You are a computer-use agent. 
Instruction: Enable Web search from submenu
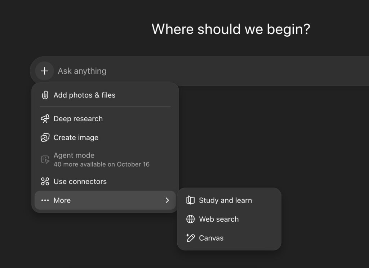click(x=219, y=219)
